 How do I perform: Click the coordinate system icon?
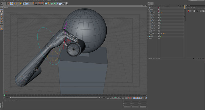[x=33, y=3]
